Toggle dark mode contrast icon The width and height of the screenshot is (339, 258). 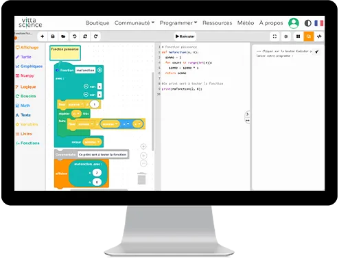(308, 23)
